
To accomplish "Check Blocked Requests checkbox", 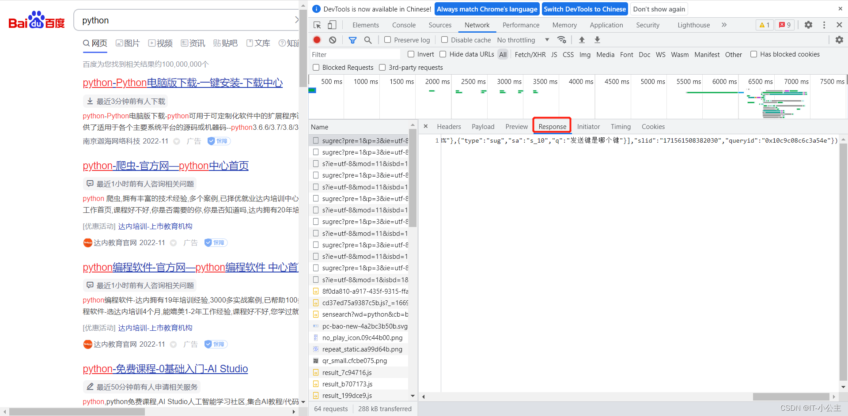I will (x=316, y=67).
